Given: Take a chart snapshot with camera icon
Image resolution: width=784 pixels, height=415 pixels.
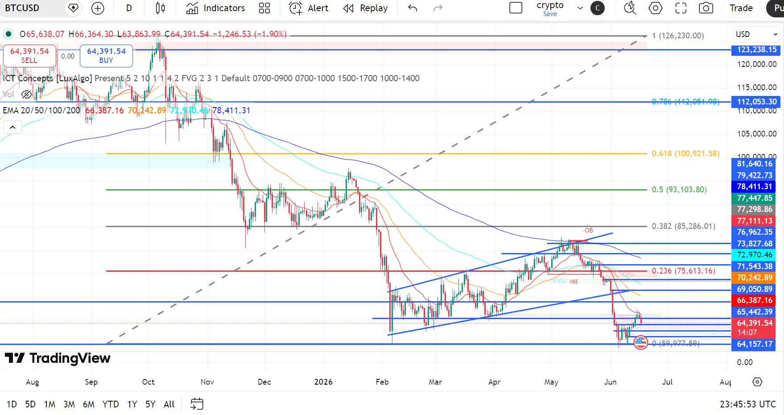Looking at the screenshot, I should (x=706, y=8).
